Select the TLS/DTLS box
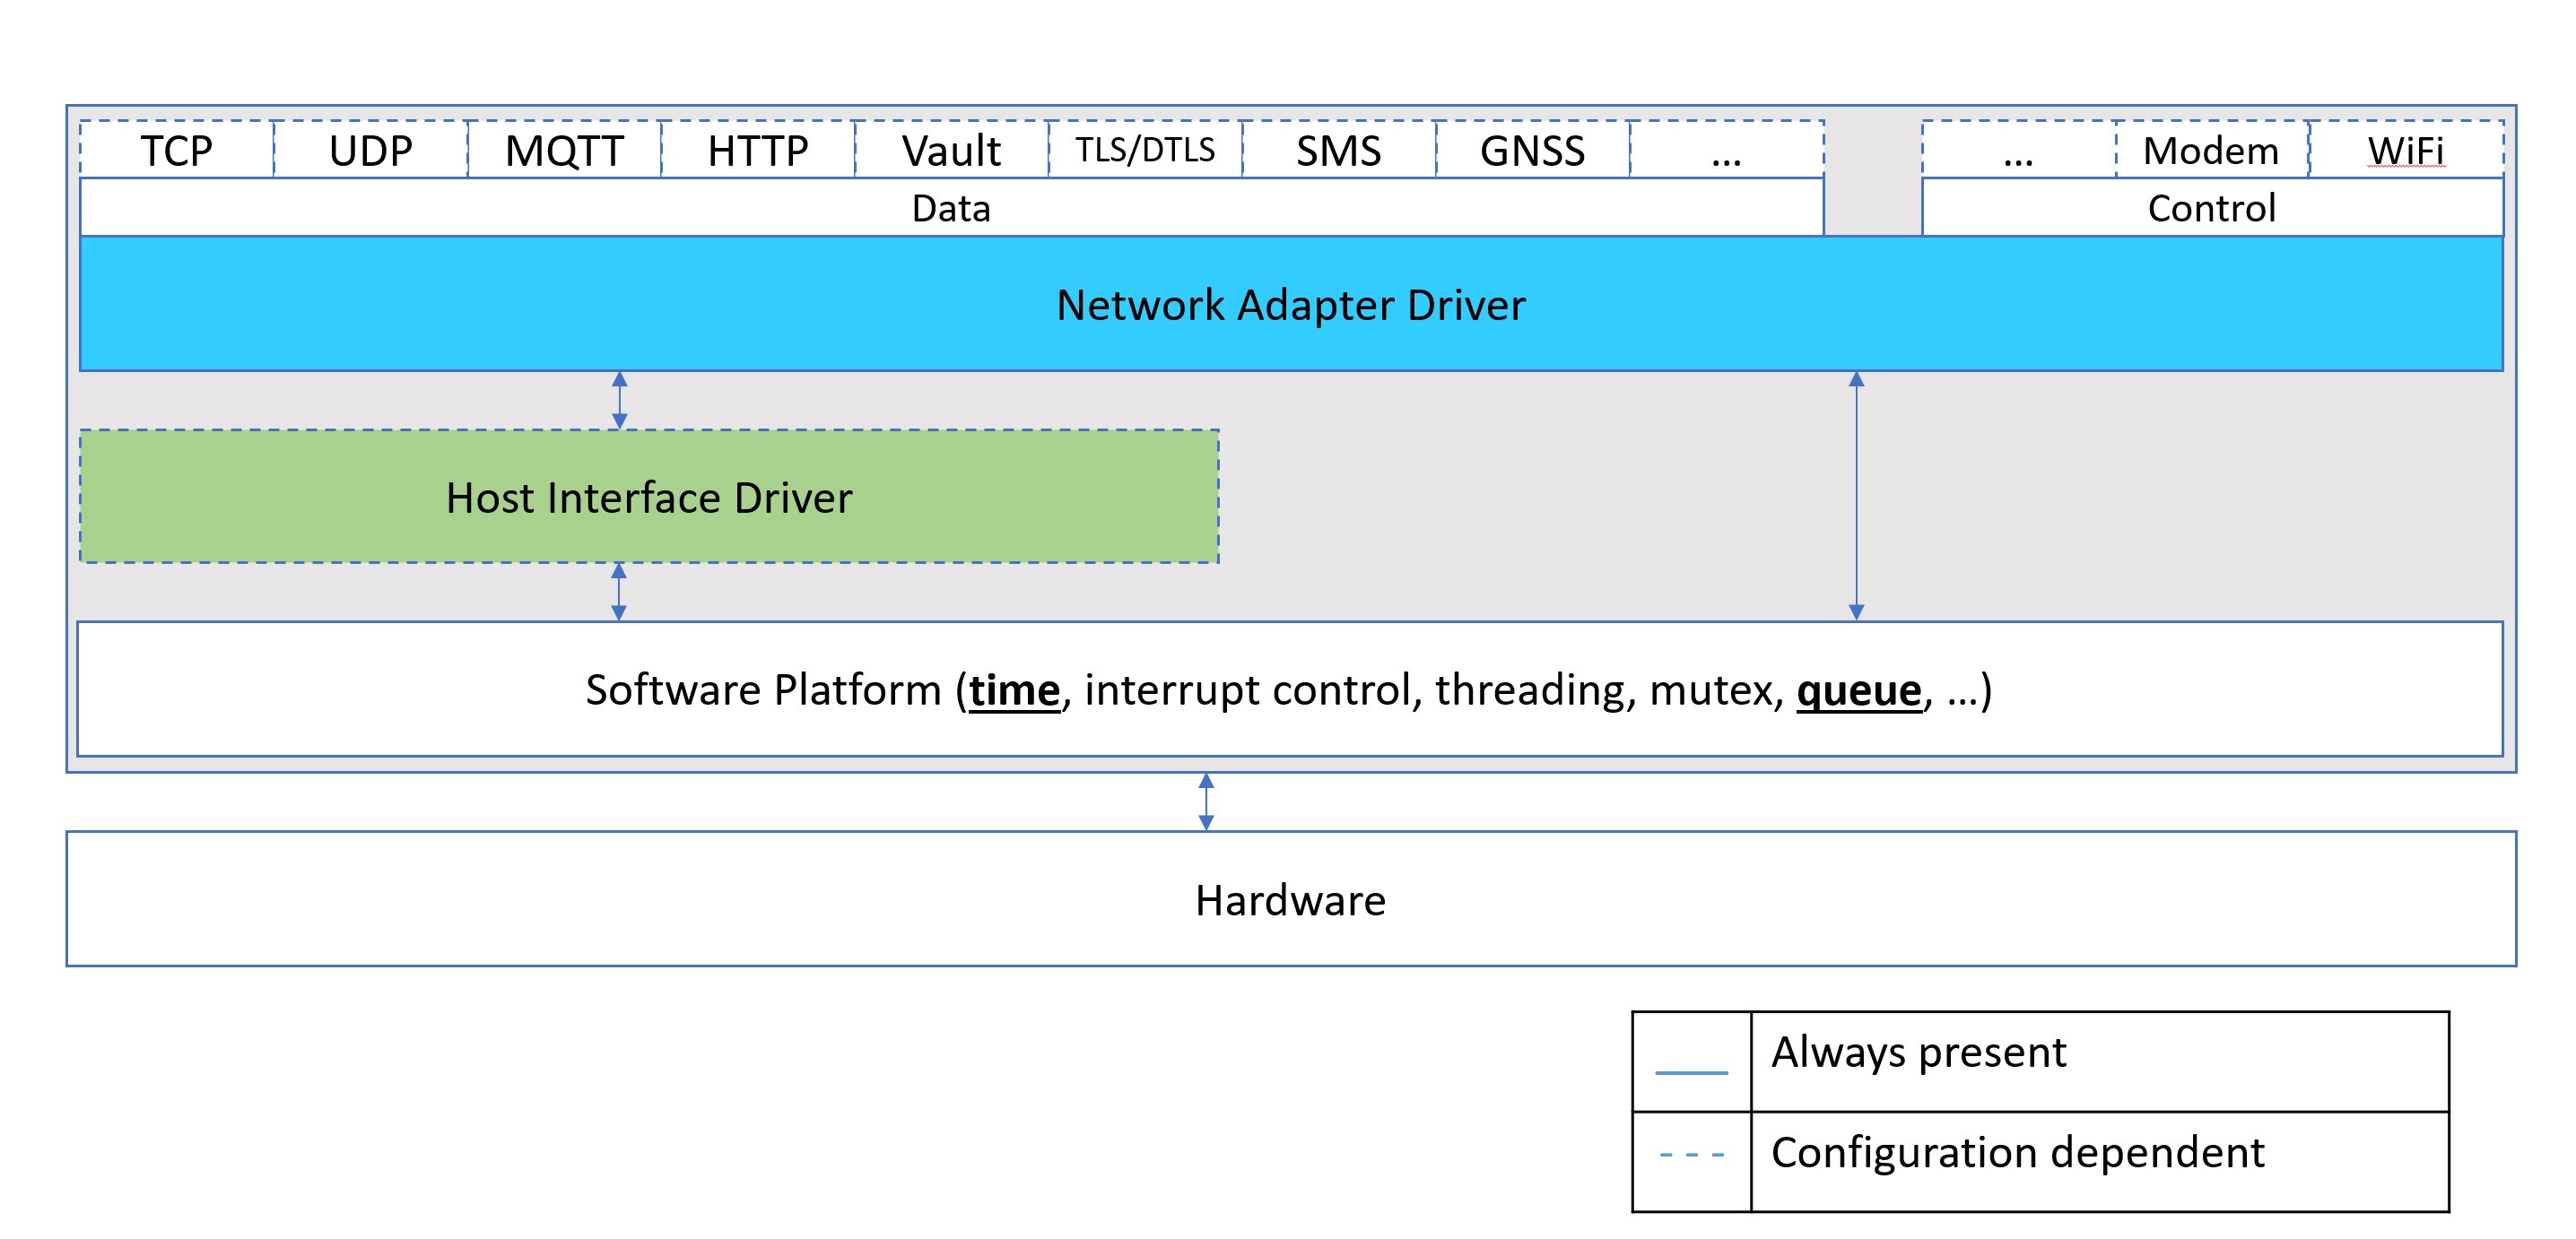This screenshot has height=1239, width=2576. [x=1145, y=151]
